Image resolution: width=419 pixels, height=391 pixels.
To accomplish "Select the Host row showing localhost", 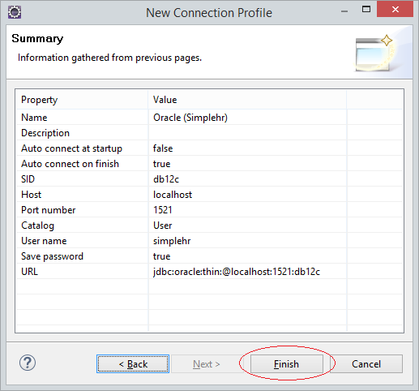I will point(209,195).
